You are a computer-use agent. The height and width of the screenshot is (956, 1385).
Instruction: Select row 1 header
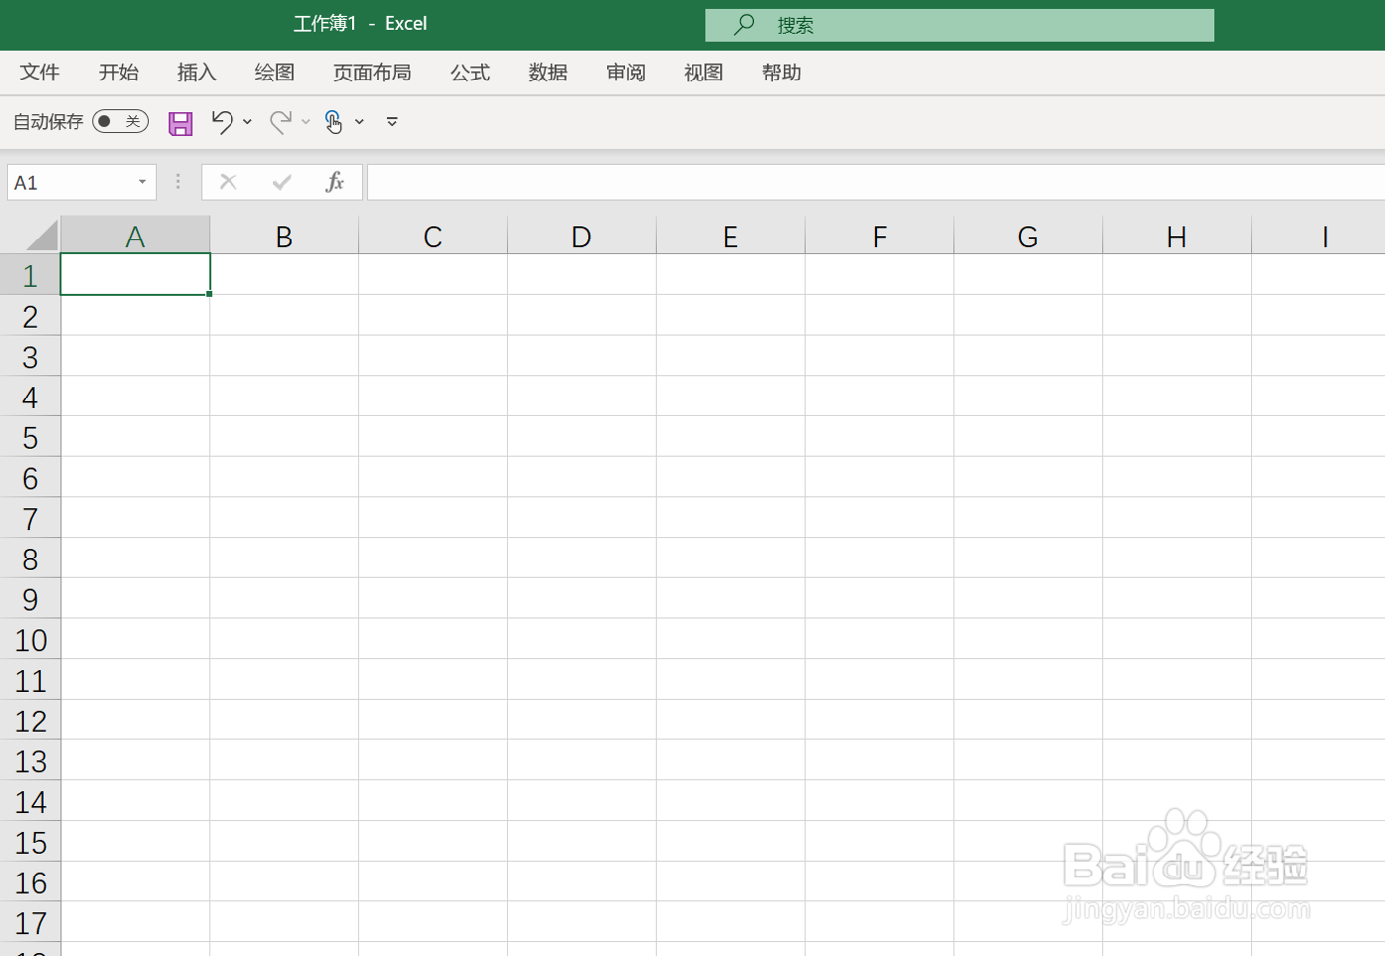pyautogui.click(x=30, y=275)
